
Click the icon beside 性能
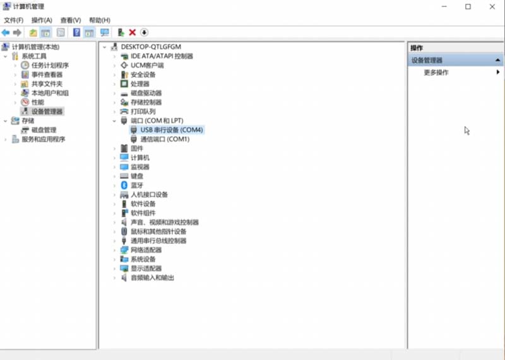coord(25,102)
